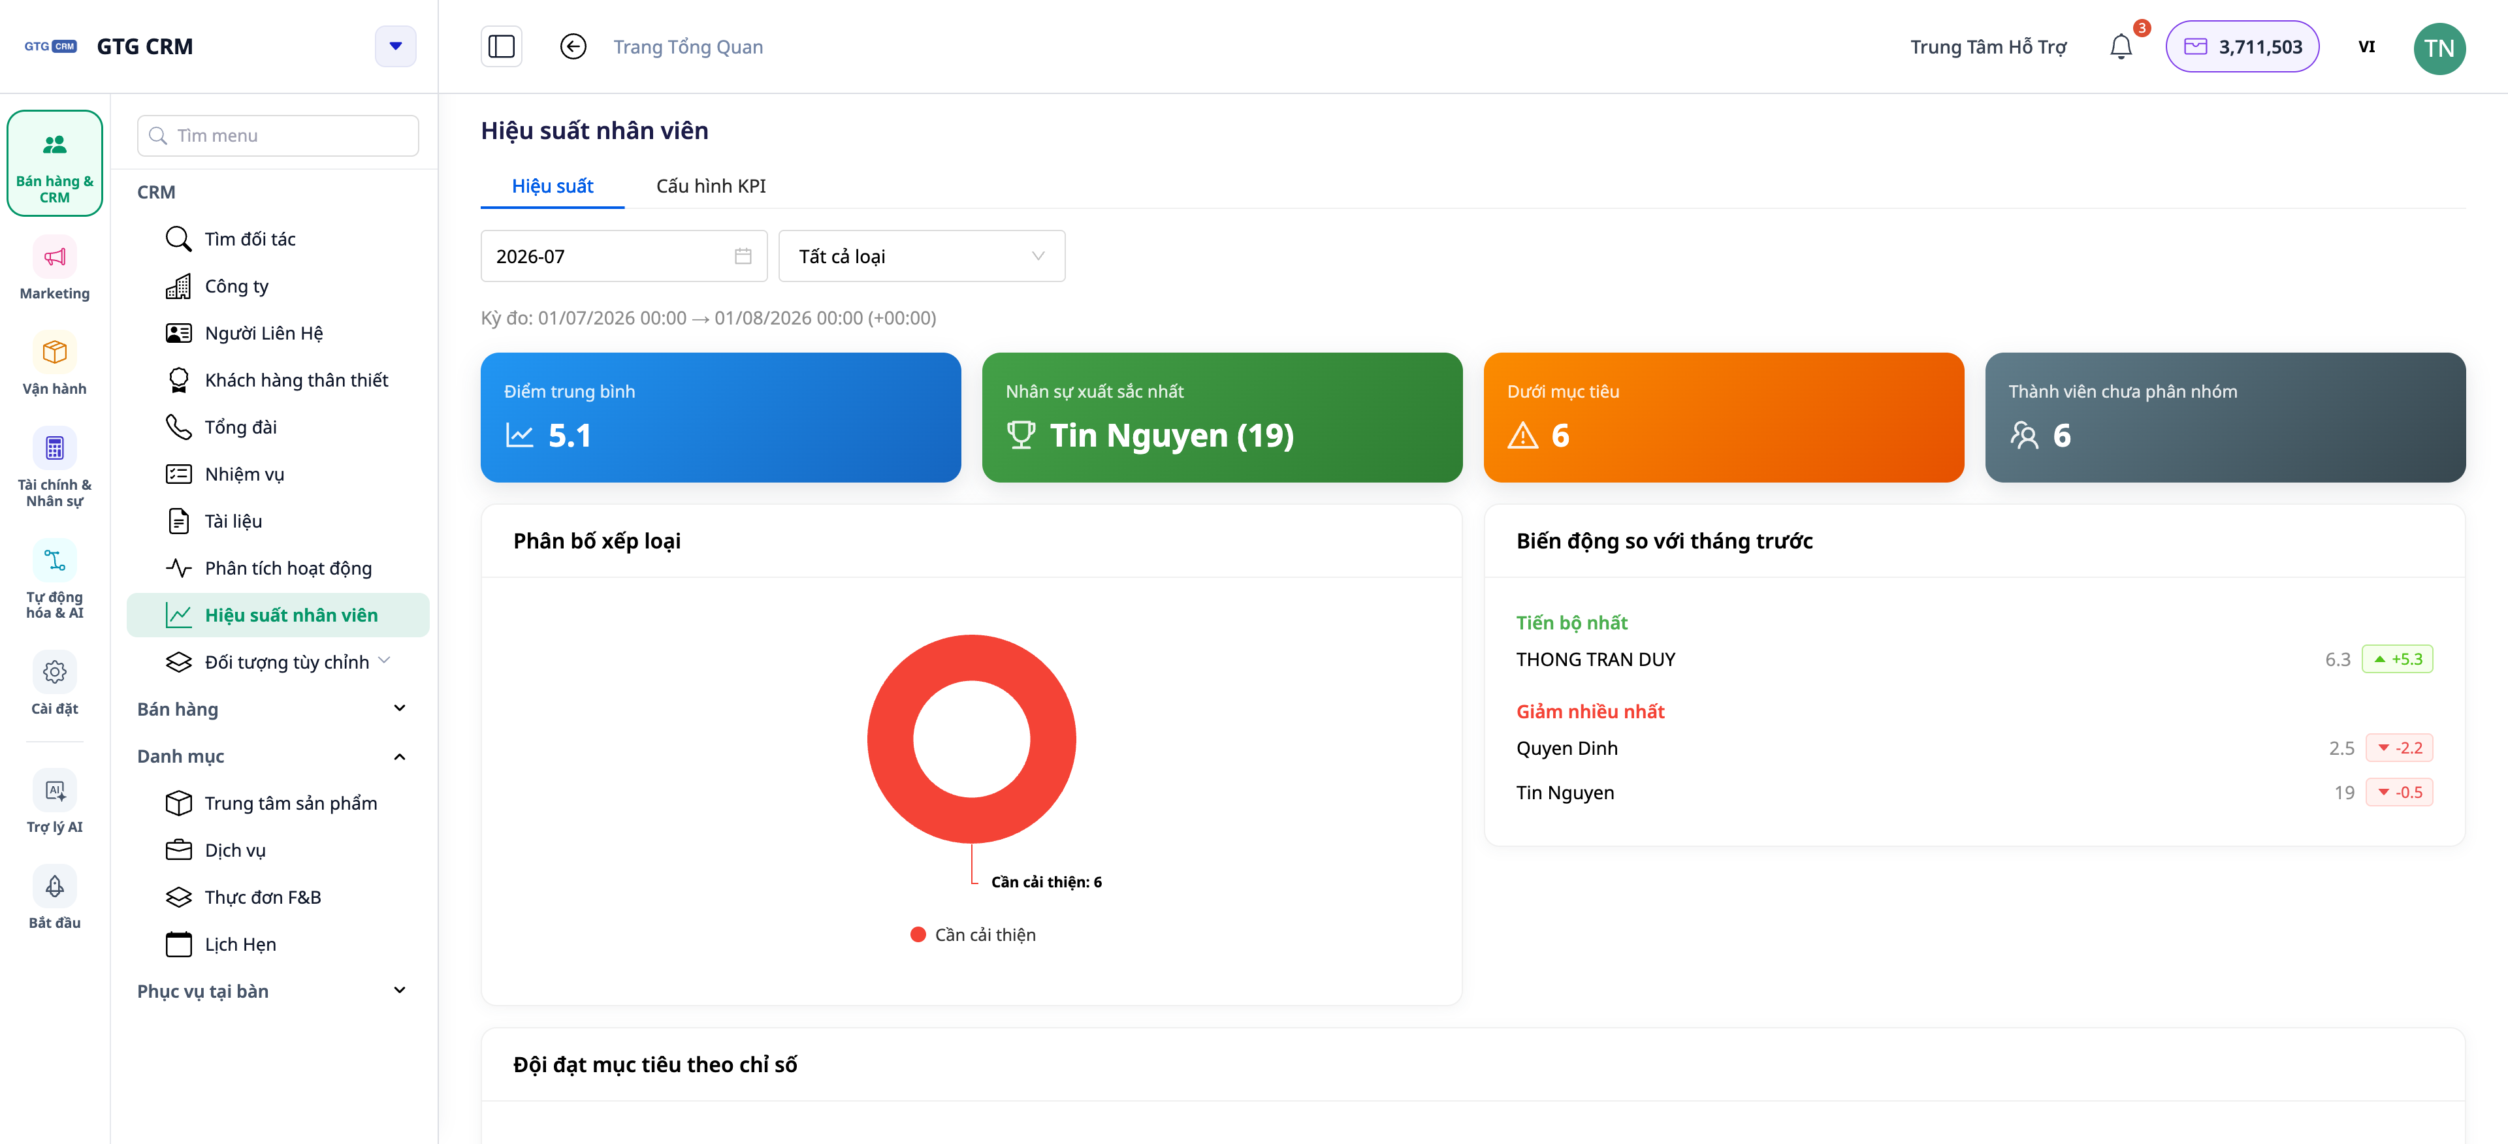The width and height of the screenshot is (2508, 1144).
Task: Click the Tổng đài phone icon
Action: pyautogui.click(x=178, y=426)
